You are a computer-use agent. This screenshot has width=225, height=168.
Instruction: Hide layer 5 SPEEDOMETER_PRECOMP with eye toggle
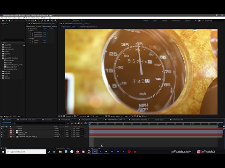click(x=1, y=137)
